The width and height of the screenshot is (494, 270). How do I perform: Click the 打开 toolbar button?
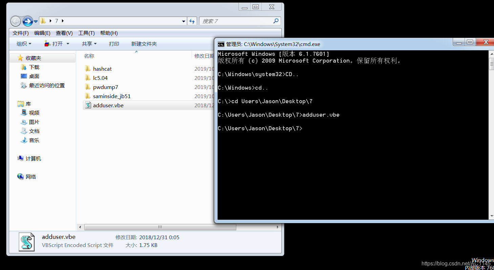click(54, 44)
